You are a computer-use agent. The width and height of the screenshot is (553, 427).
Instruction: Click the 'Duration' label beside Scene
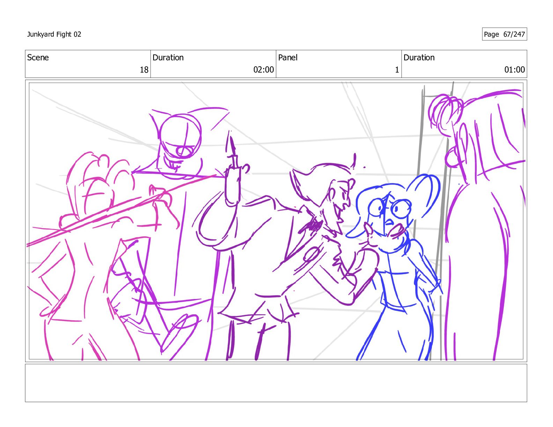pos(168,58)
